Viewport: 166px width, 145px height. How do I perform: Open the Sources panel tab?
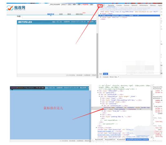pos(127,5)
